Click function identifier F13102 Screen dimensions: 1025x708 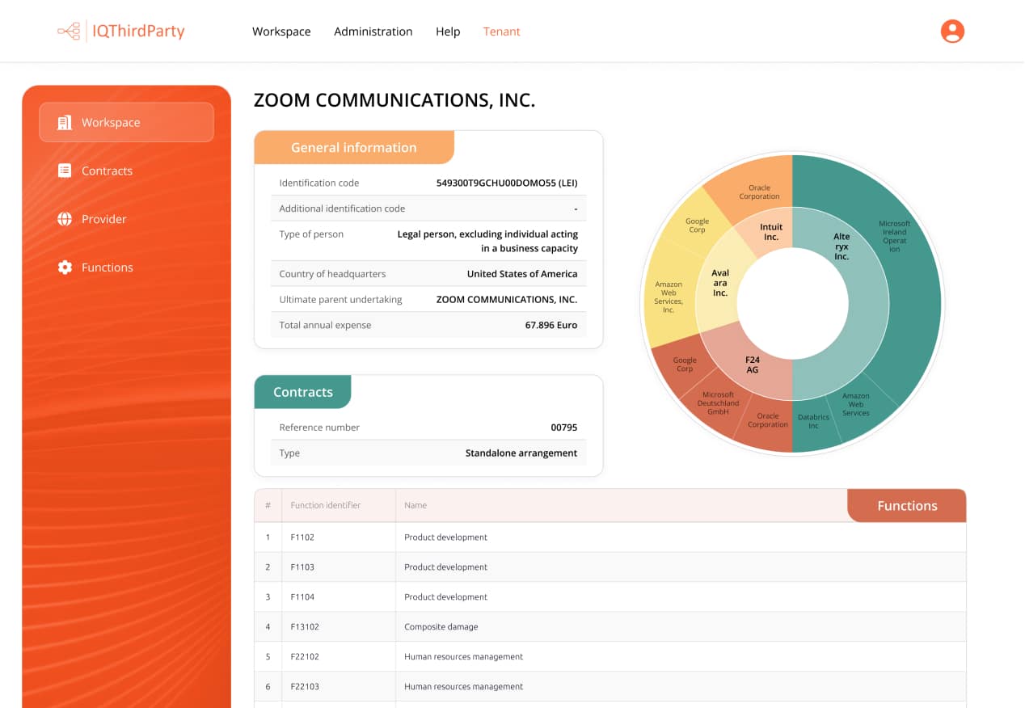(305, 627)
